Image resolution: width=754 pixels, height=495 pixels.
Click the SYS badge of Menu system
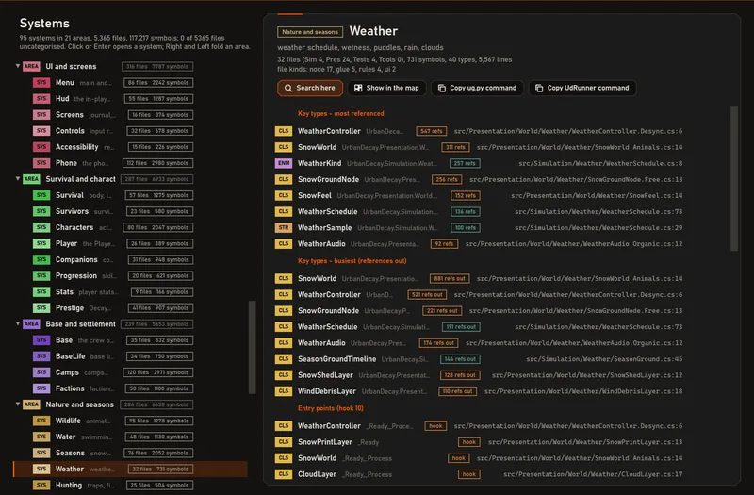41,83
